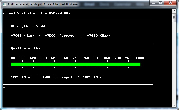Click the '100% (Average)' quality value
Screen dimensions: 179x110
click(57, 77)
